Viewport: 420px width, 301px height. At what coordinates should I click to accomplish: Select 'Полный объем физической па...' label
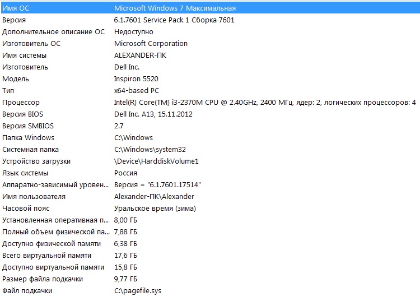tap(56, 233)
